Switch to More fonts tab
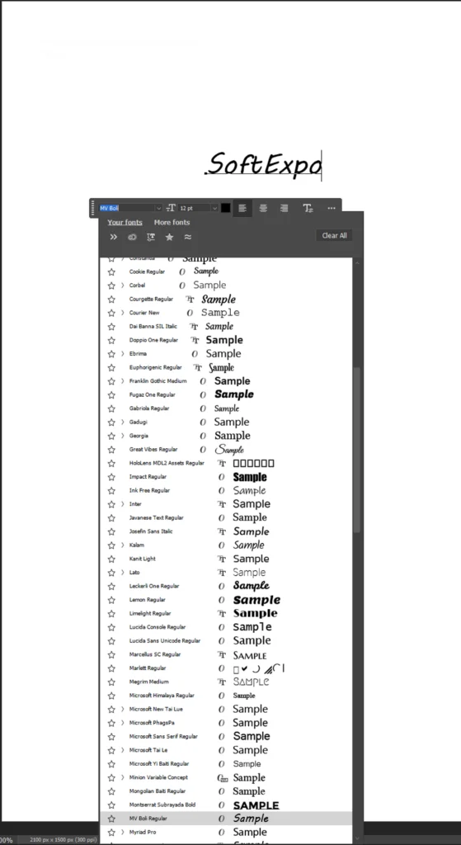The height and width of the screenshot is (845, 461). click(172, 222)
